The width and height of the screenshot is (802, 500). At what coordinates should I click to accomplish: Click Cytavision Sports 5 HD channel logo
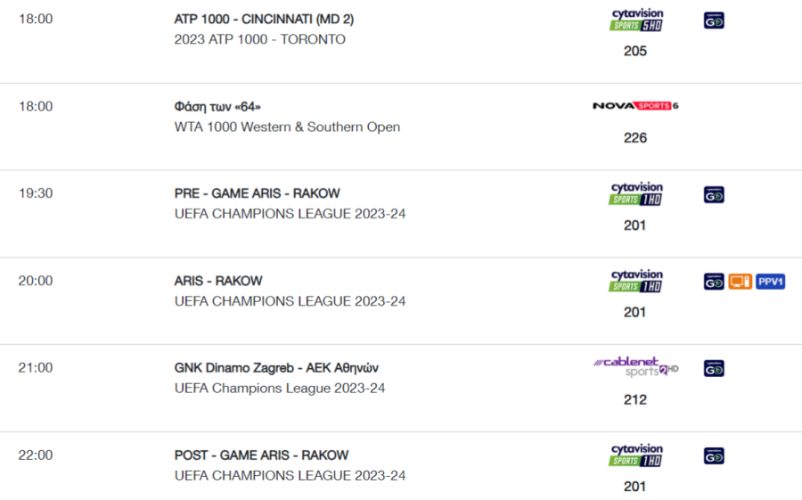pyautogui.click(x=636, y=20)
